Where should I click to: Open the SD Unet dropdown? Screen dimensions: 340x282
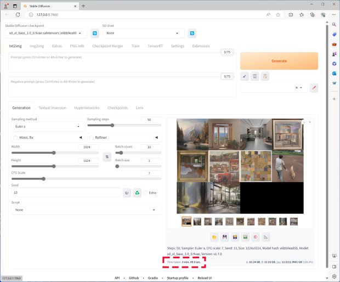[143, 33]
